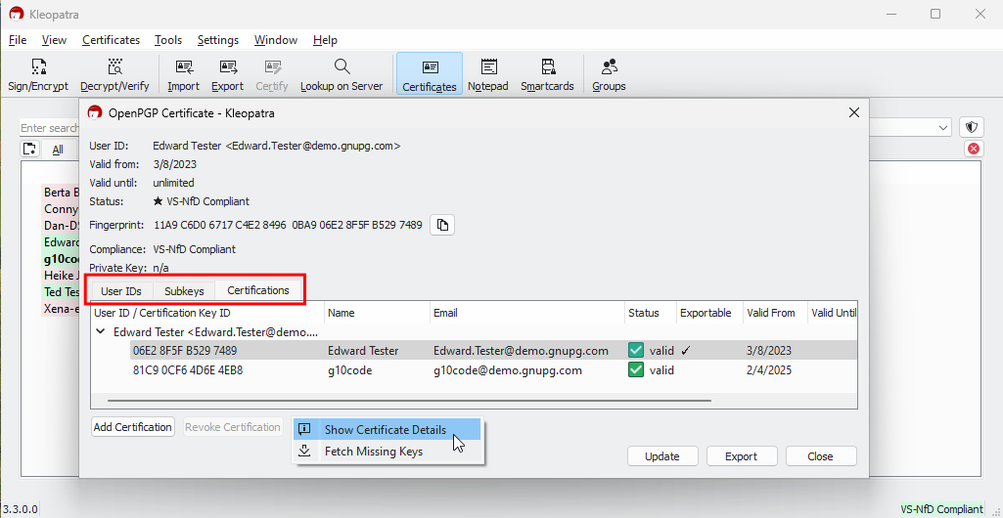Collapse the Edward Tester user ID tree
1003x518 pixels.
coord(101,332)
